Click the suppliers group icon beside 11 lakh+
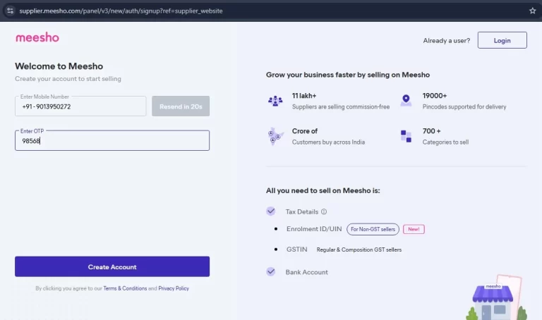The image size is (542, 320). [275, 101]
